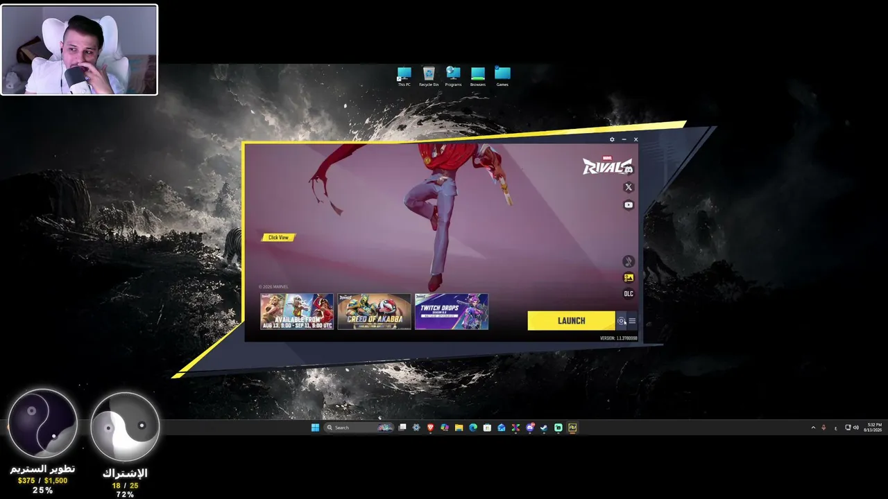Open the Windows Start menu
Screen dimensions: 888x499
[316, 428]
